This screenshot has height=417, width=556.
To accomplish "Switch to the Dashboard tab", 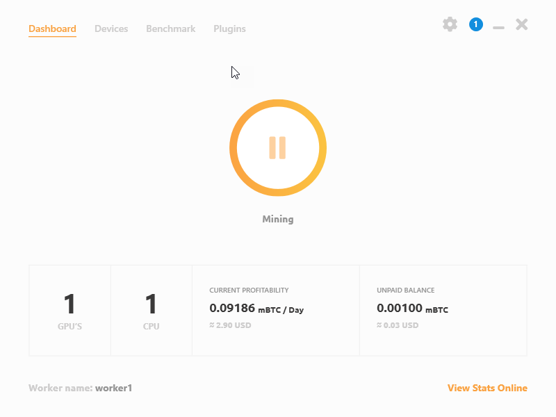I will 52,28.
